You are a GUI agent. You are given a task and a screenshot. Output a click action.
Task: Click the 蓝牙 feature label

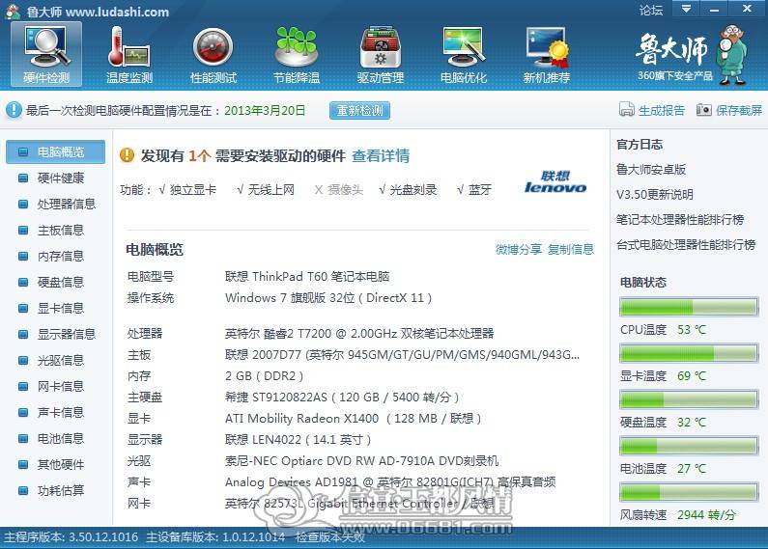479,190
